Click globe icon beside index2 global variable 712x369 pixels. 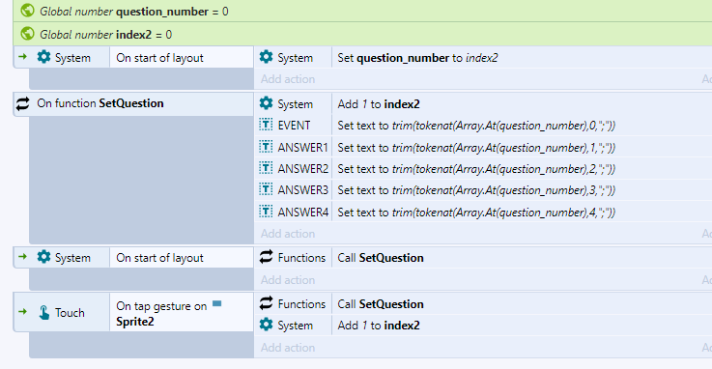tap(28, 34)
